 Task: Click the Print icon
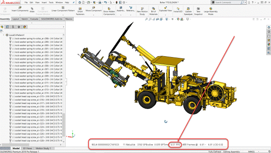(x=100, y=3)
